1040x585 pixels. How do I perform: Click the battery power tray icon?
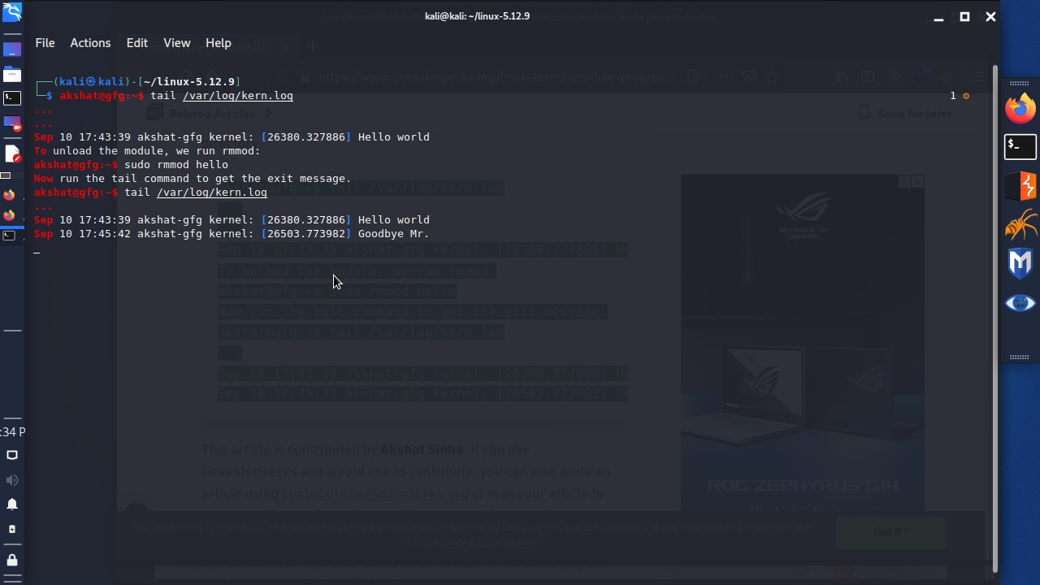click(x=12, y=529)
